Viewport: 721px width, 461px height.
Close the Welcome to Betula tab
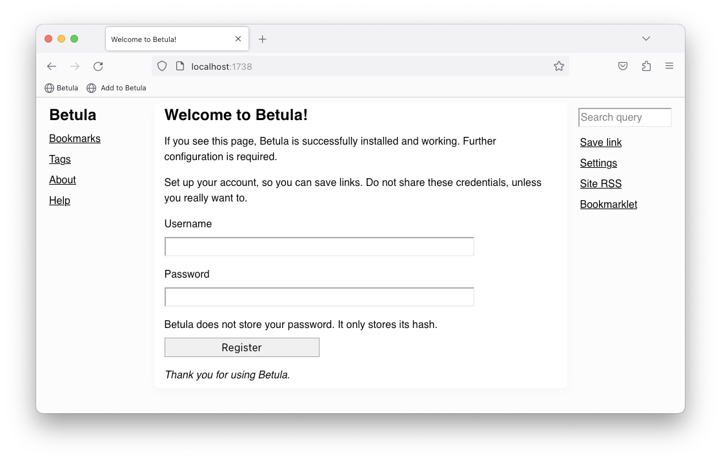pos(238,39)
